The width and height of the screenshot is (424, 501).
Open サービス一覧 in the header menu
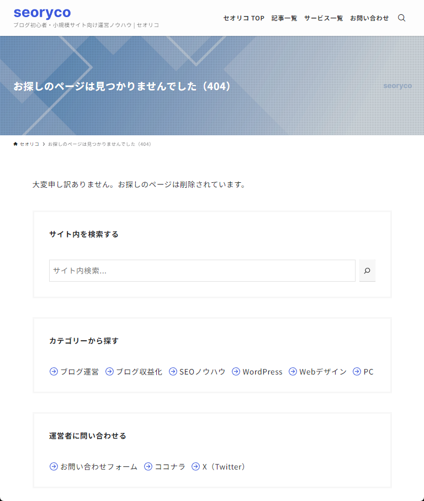(x=324, y=18)
